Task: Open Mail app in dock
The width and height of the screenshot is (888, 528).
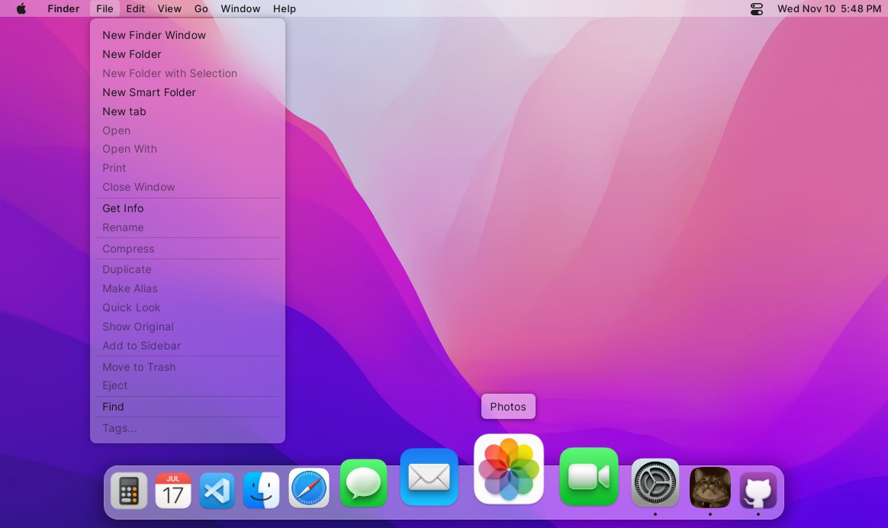Action: point(430,477)
